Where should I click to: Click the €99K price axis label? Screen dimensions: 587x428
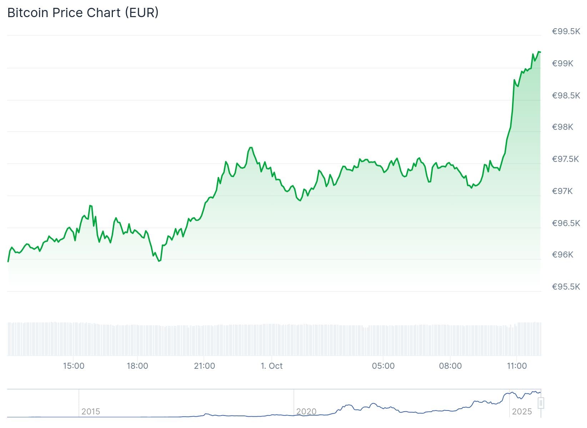(x=562, y=63)
